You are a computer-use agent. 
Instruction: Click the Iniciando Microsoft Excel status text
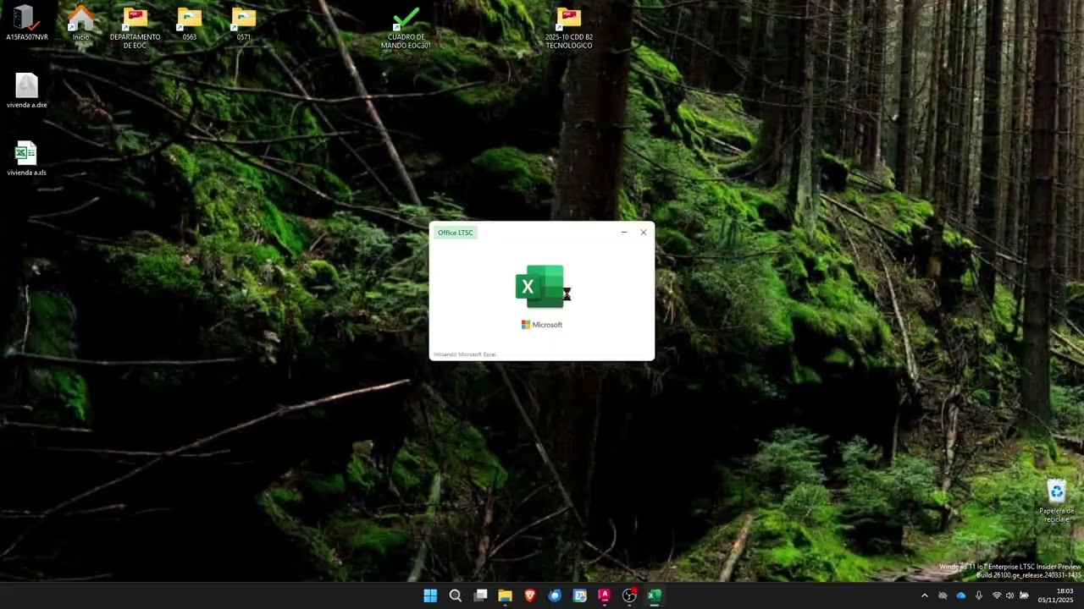pyautogui.click(x=465, y=354)
